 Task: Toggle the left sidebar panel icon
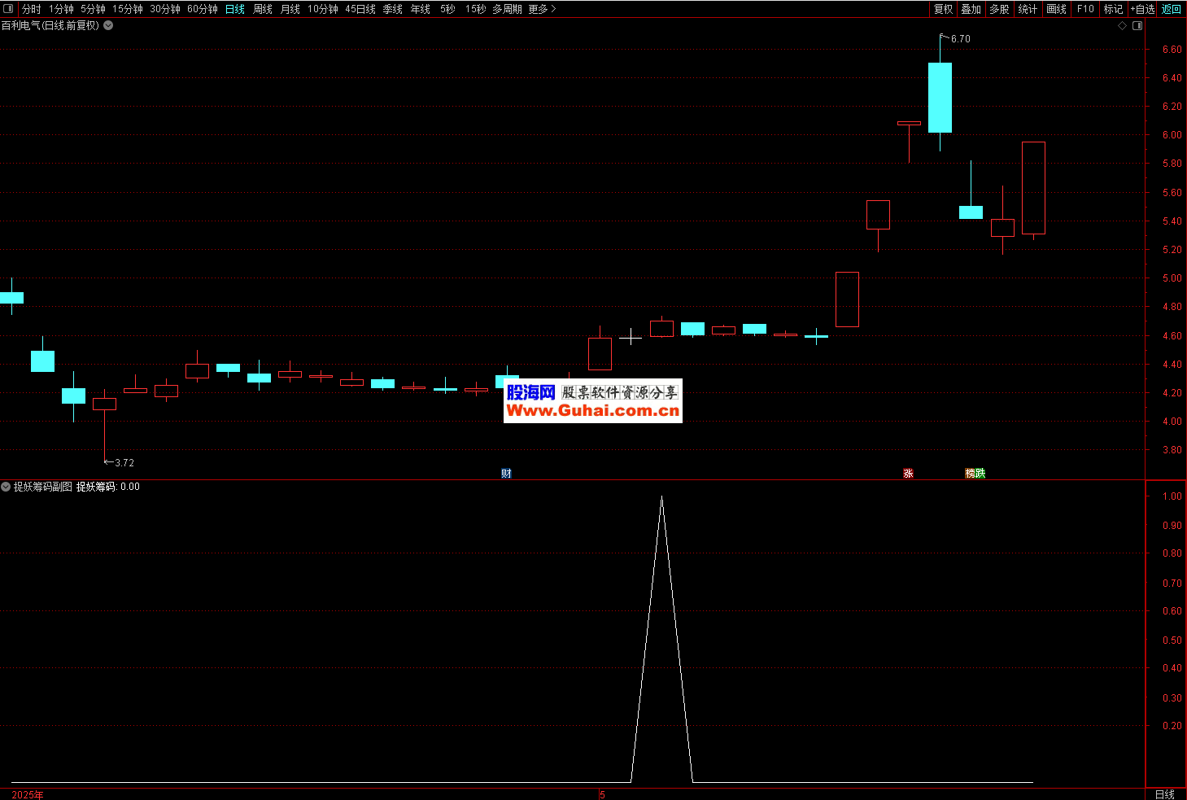click(8, 9)
